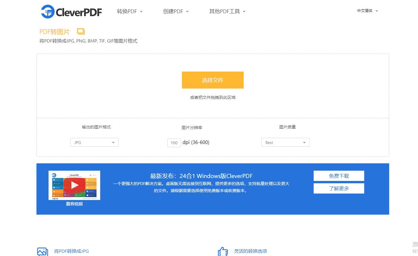Screen dimensions: 418x256
Task: Click the picture icon beside 将PDF转换成JPG
Action: pyautogui.click(x=42, y=251)
